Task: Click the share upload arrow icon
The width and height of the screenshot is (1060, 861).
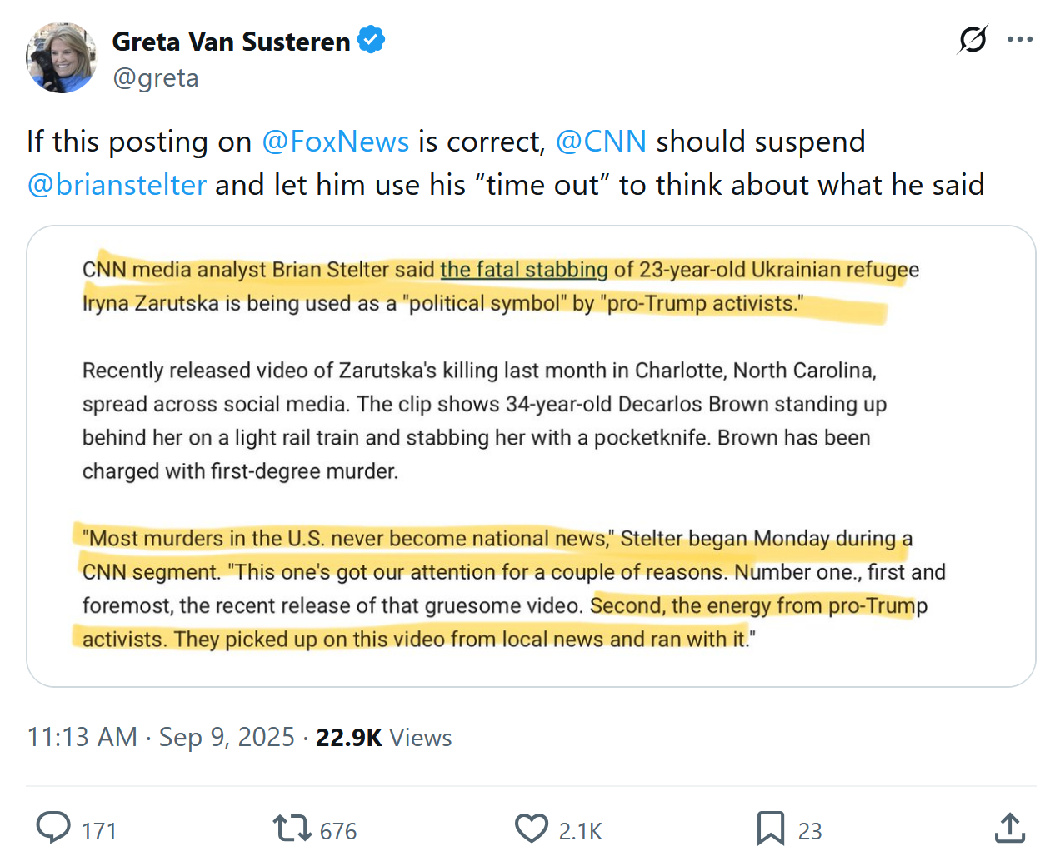Action: coord(1009,829)
